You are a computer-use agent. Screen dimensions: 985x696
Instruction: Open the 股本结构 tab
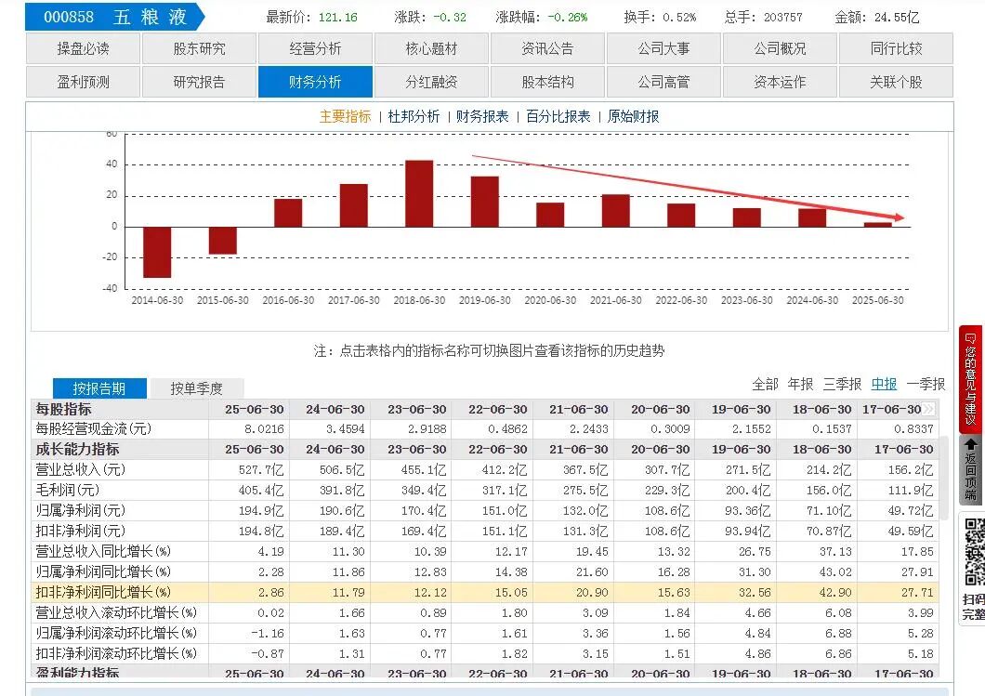pyautogui.click(x=547, y=82)
